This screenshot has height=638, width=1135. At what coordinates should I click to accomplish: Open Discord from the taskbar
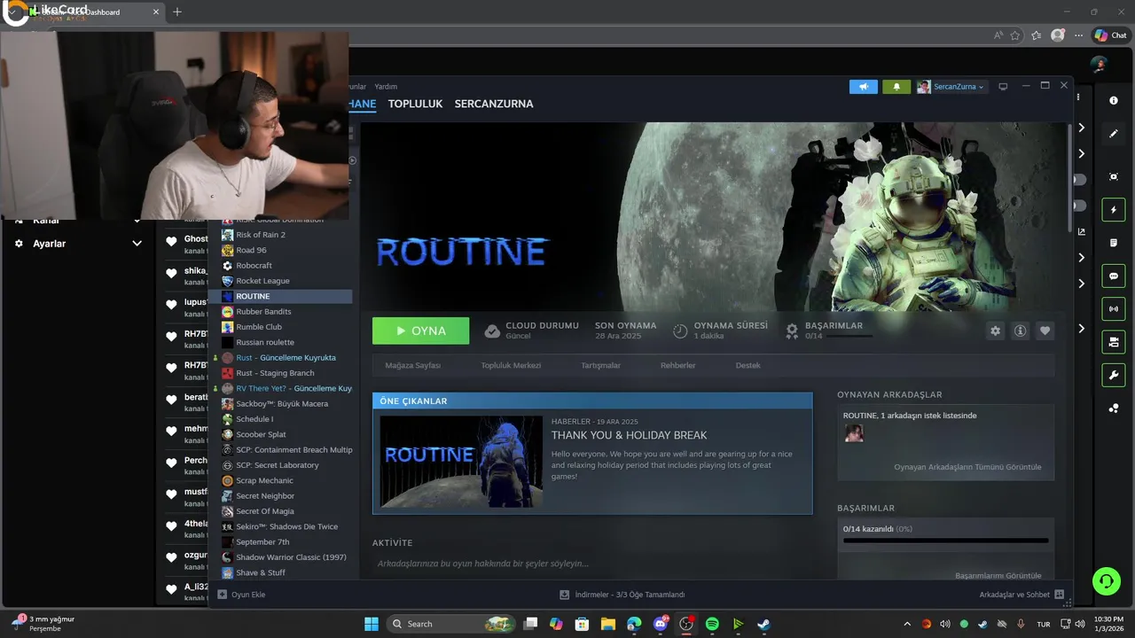point(661,624)
